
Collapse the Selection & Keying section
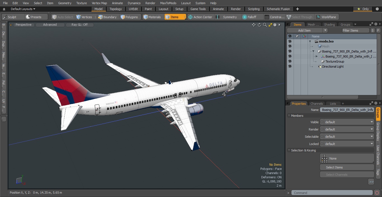[289, 150]
